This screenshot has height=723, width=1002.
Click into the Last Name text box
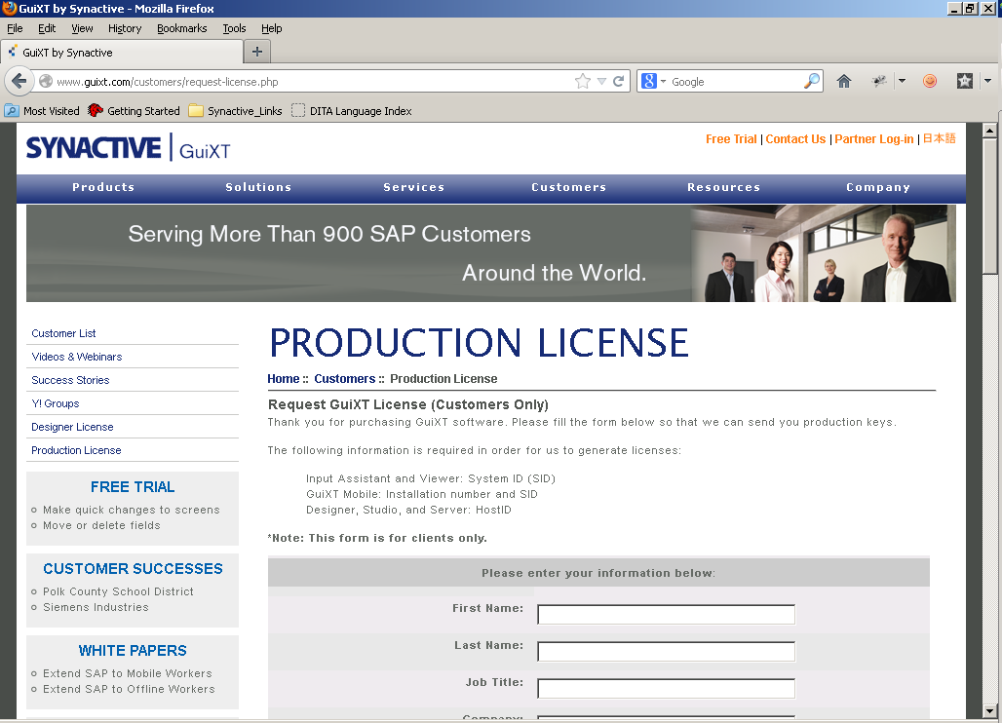(x=666, y=652)
